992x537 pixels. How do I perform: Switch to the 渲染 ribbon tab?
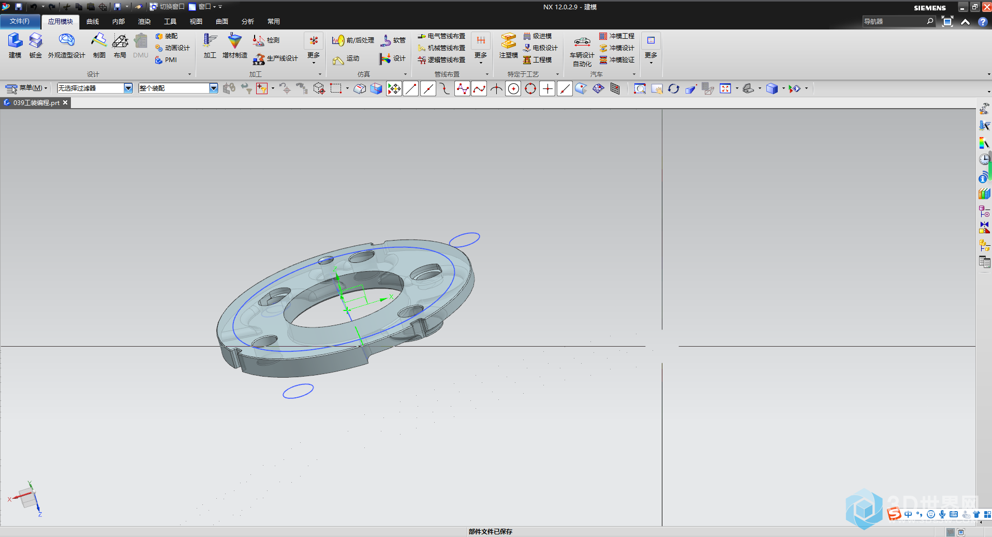point(144,22)
